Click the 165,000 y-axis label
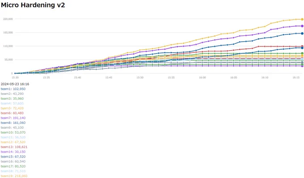The height and width of the screenshot is (178, 304). 8,33
